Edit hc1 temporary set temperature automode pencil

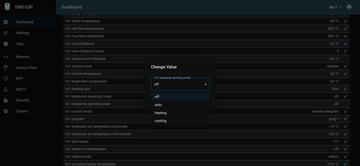pyautogui.click(x=345, y=127)
